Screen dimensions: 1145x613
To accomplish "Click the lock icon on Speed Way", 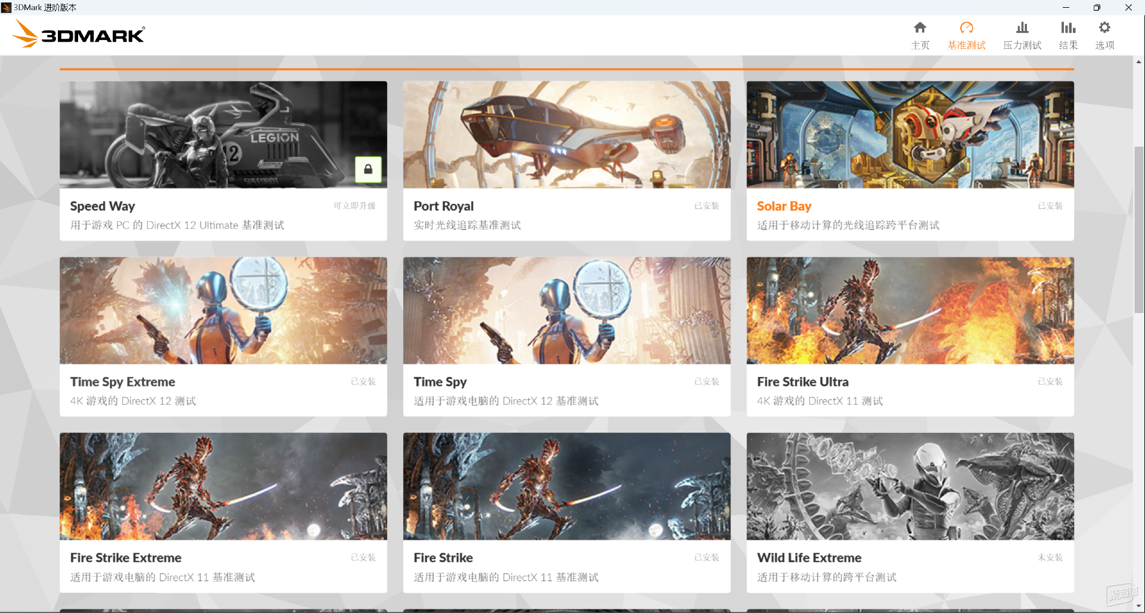I will (x=369, y=169).
